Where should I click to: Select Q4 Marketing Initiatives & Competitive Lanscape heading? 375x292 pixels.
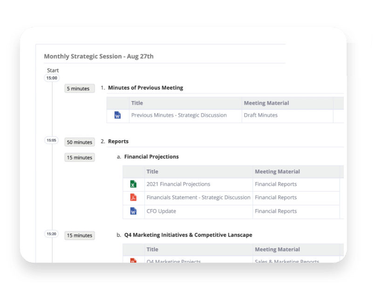point(188,235)
